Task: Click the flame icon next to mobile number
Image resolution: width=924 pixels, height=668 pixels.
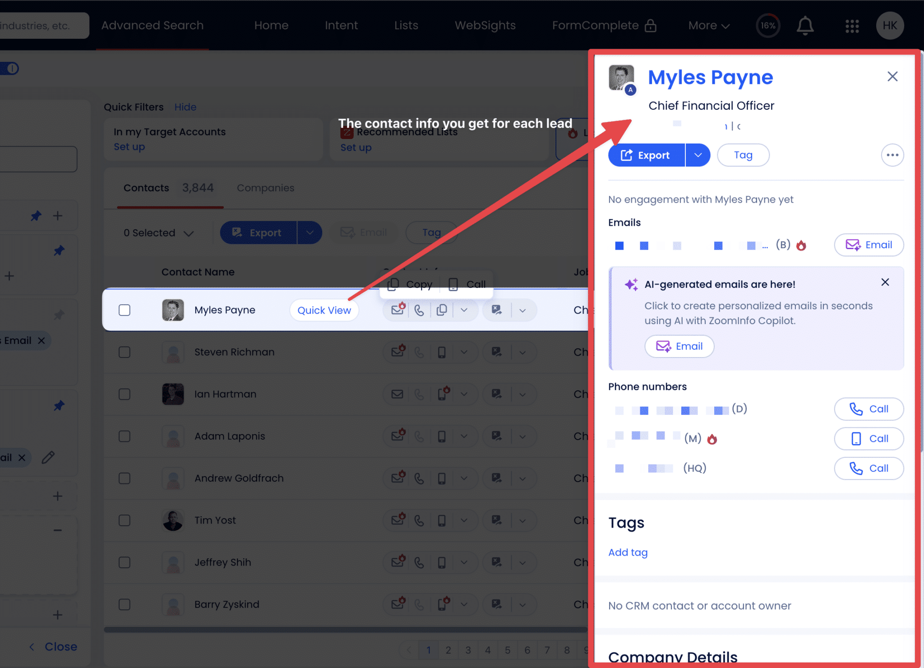Action: coord(713,438)
